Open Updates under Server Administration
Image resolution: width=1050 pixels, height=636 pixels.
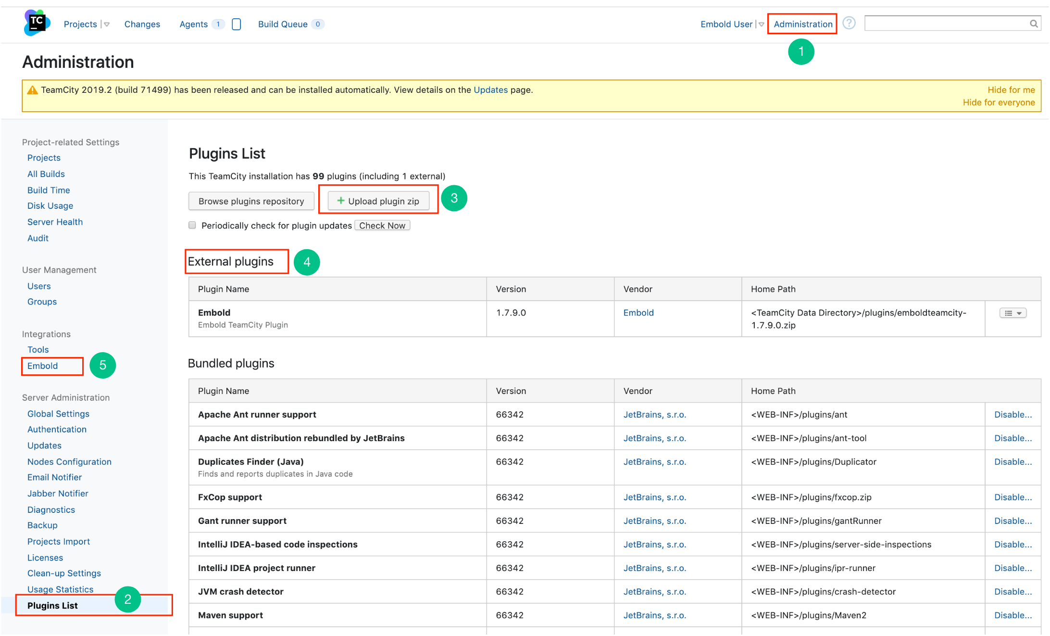tap(44, 445)
